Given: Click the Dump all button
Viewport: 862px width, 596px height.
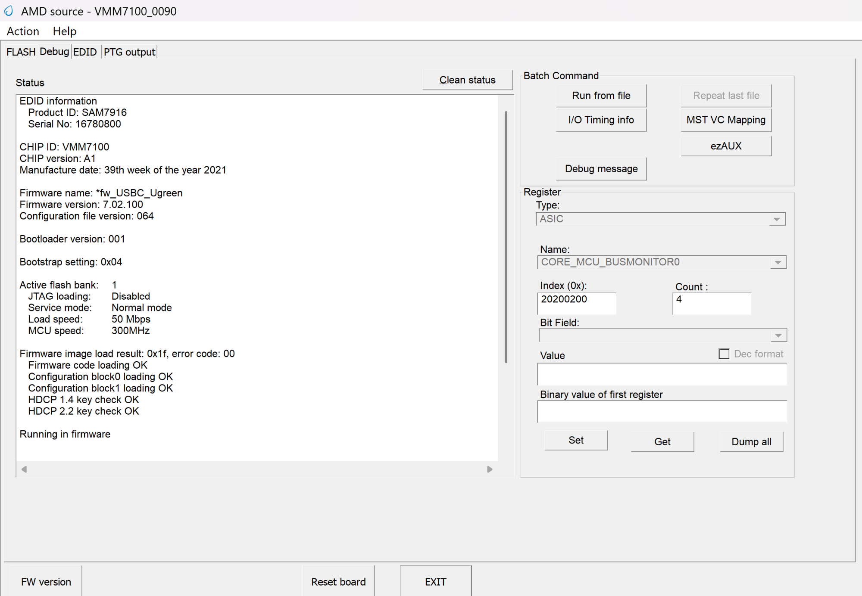Looking at the screenshot, I should click(751, 442).
